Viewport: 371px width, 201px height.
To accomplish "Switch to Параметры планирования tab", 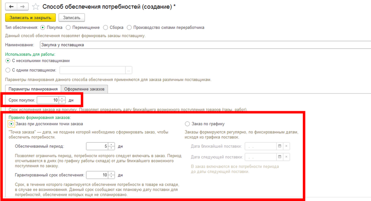I will 33,89.
